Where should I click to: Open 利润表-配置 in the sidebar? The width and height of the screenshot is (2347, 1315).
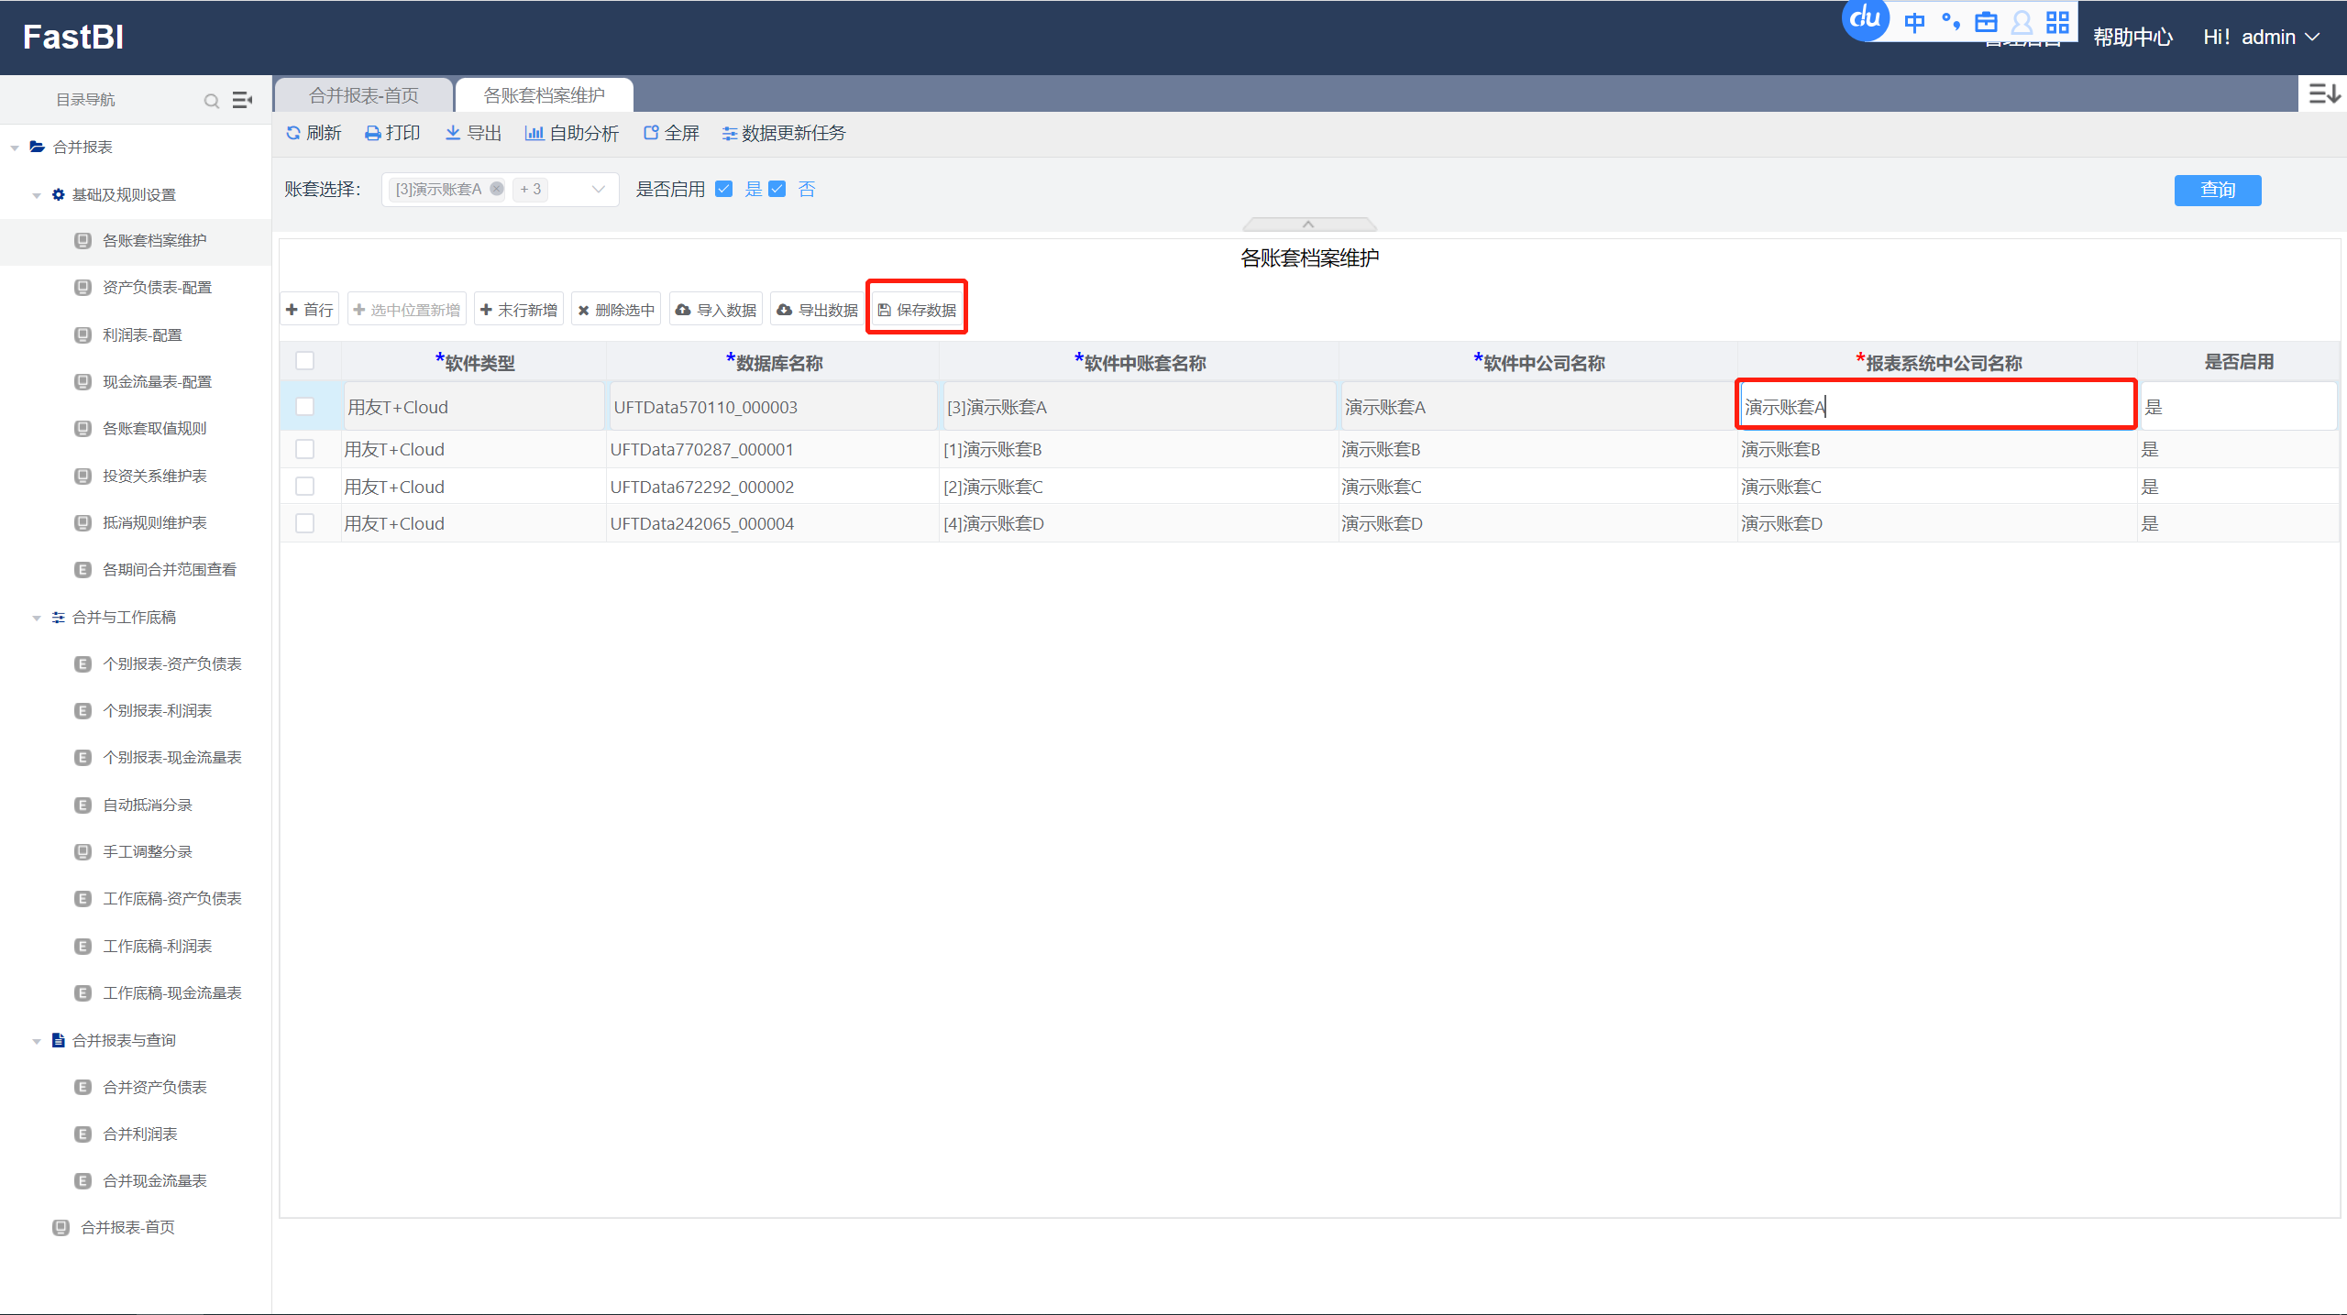pyautogui.click(x=142, y=334)
